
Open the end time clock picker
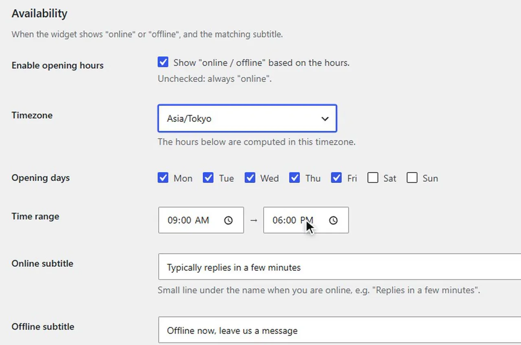pyautogui.click(x=333, y=220)
